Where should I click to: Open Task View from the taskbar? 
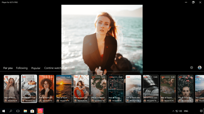click(18, 111)
